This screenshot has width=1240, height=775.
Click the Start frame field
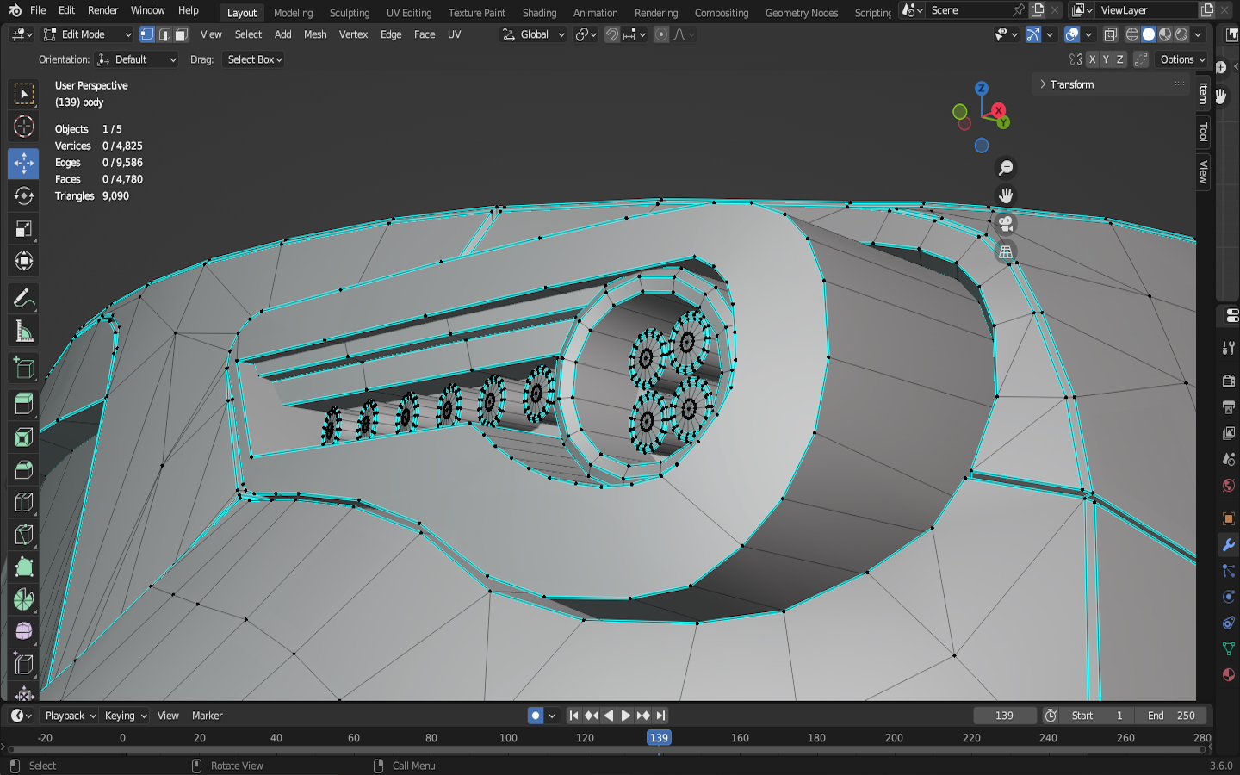click(1097, 716)
